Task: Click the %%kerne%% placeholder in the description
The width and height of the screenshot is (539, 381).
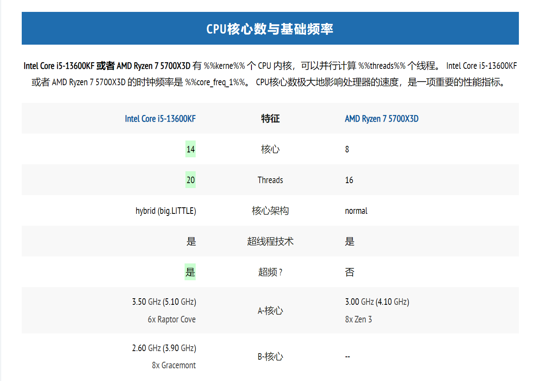Action: 224,66
